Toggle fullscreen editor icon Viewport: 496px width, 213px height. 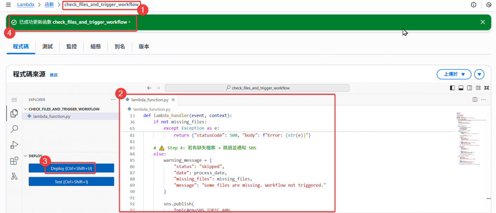tap(486, 88)
